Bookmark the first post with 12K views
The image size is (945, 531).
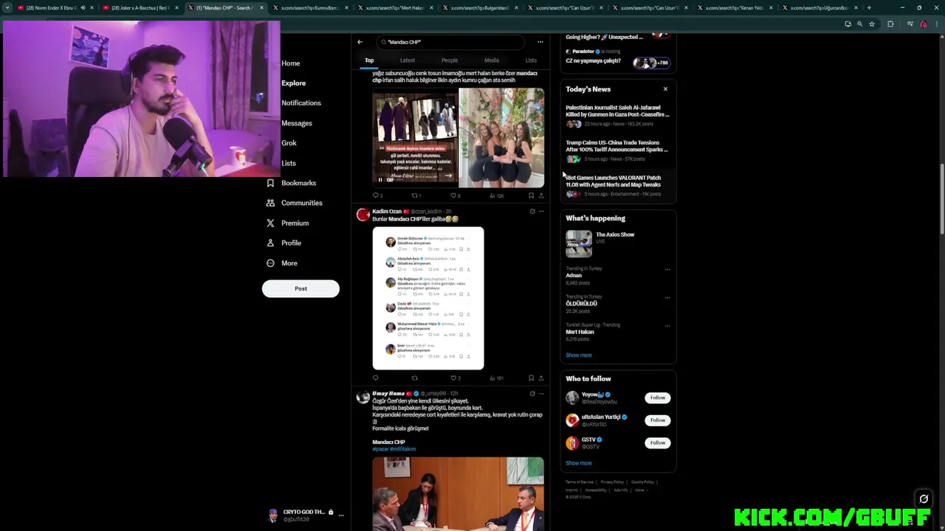pyautogui.click(x=531, y=195)
